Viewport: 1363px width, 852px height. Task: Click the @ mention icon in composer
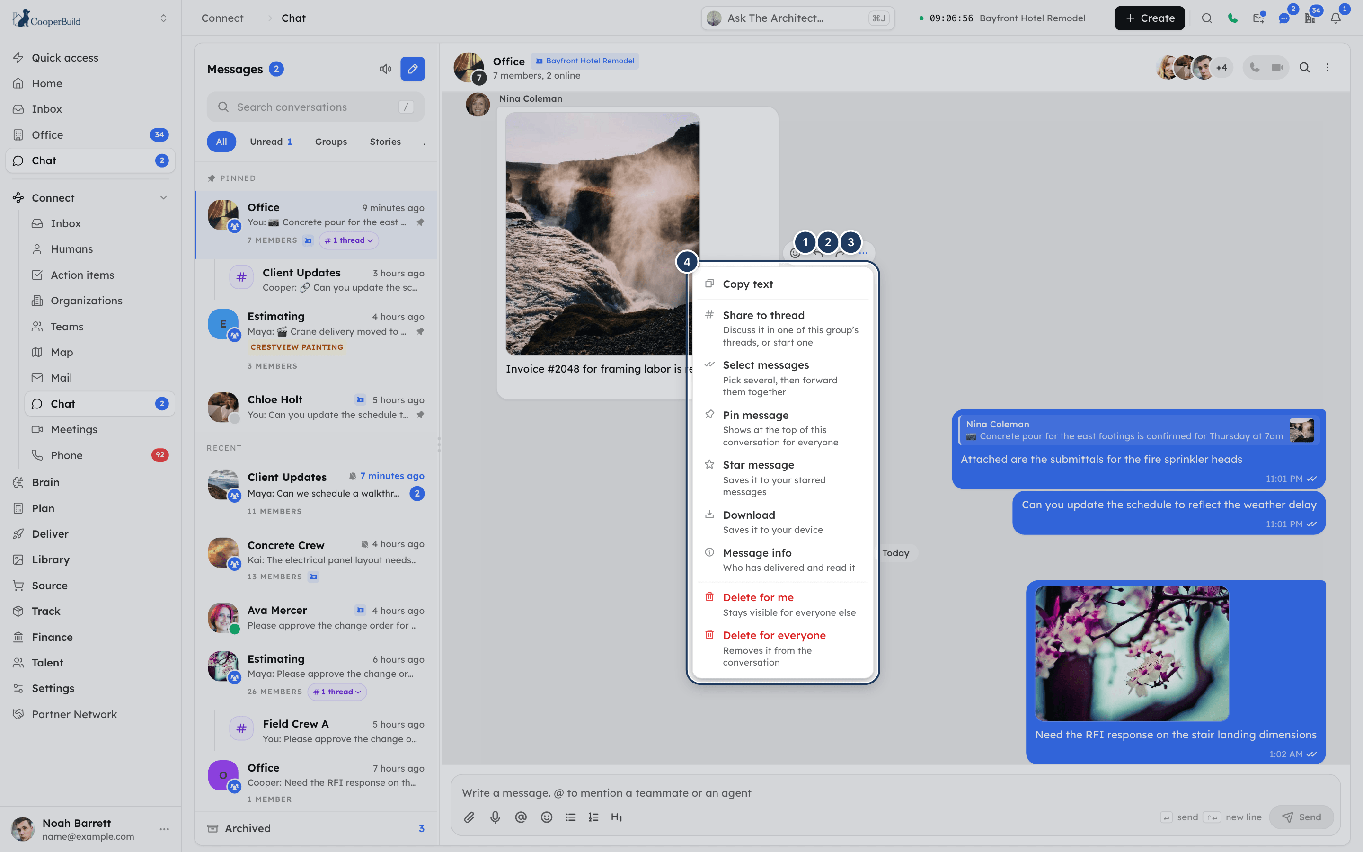(x=521, y=817)
